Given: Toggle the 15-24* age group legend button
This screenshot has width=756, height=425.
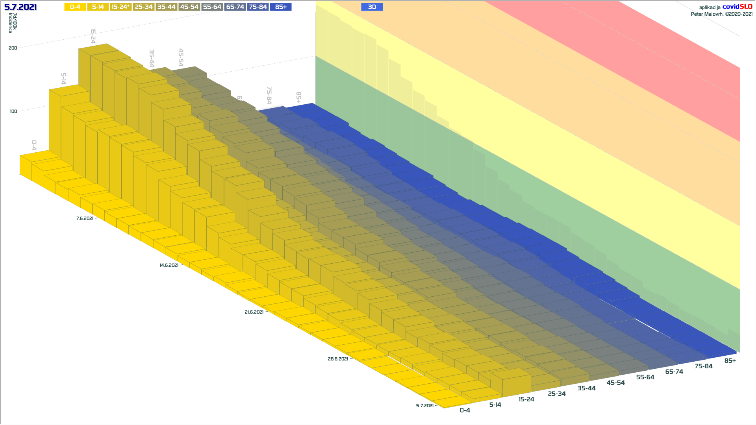Looking at the screenshot, I should 120,7.
